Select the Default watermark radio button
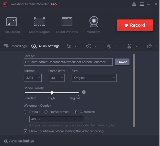Image resolution: width=160 pixels, height=146 pixels. pos(25,112)
